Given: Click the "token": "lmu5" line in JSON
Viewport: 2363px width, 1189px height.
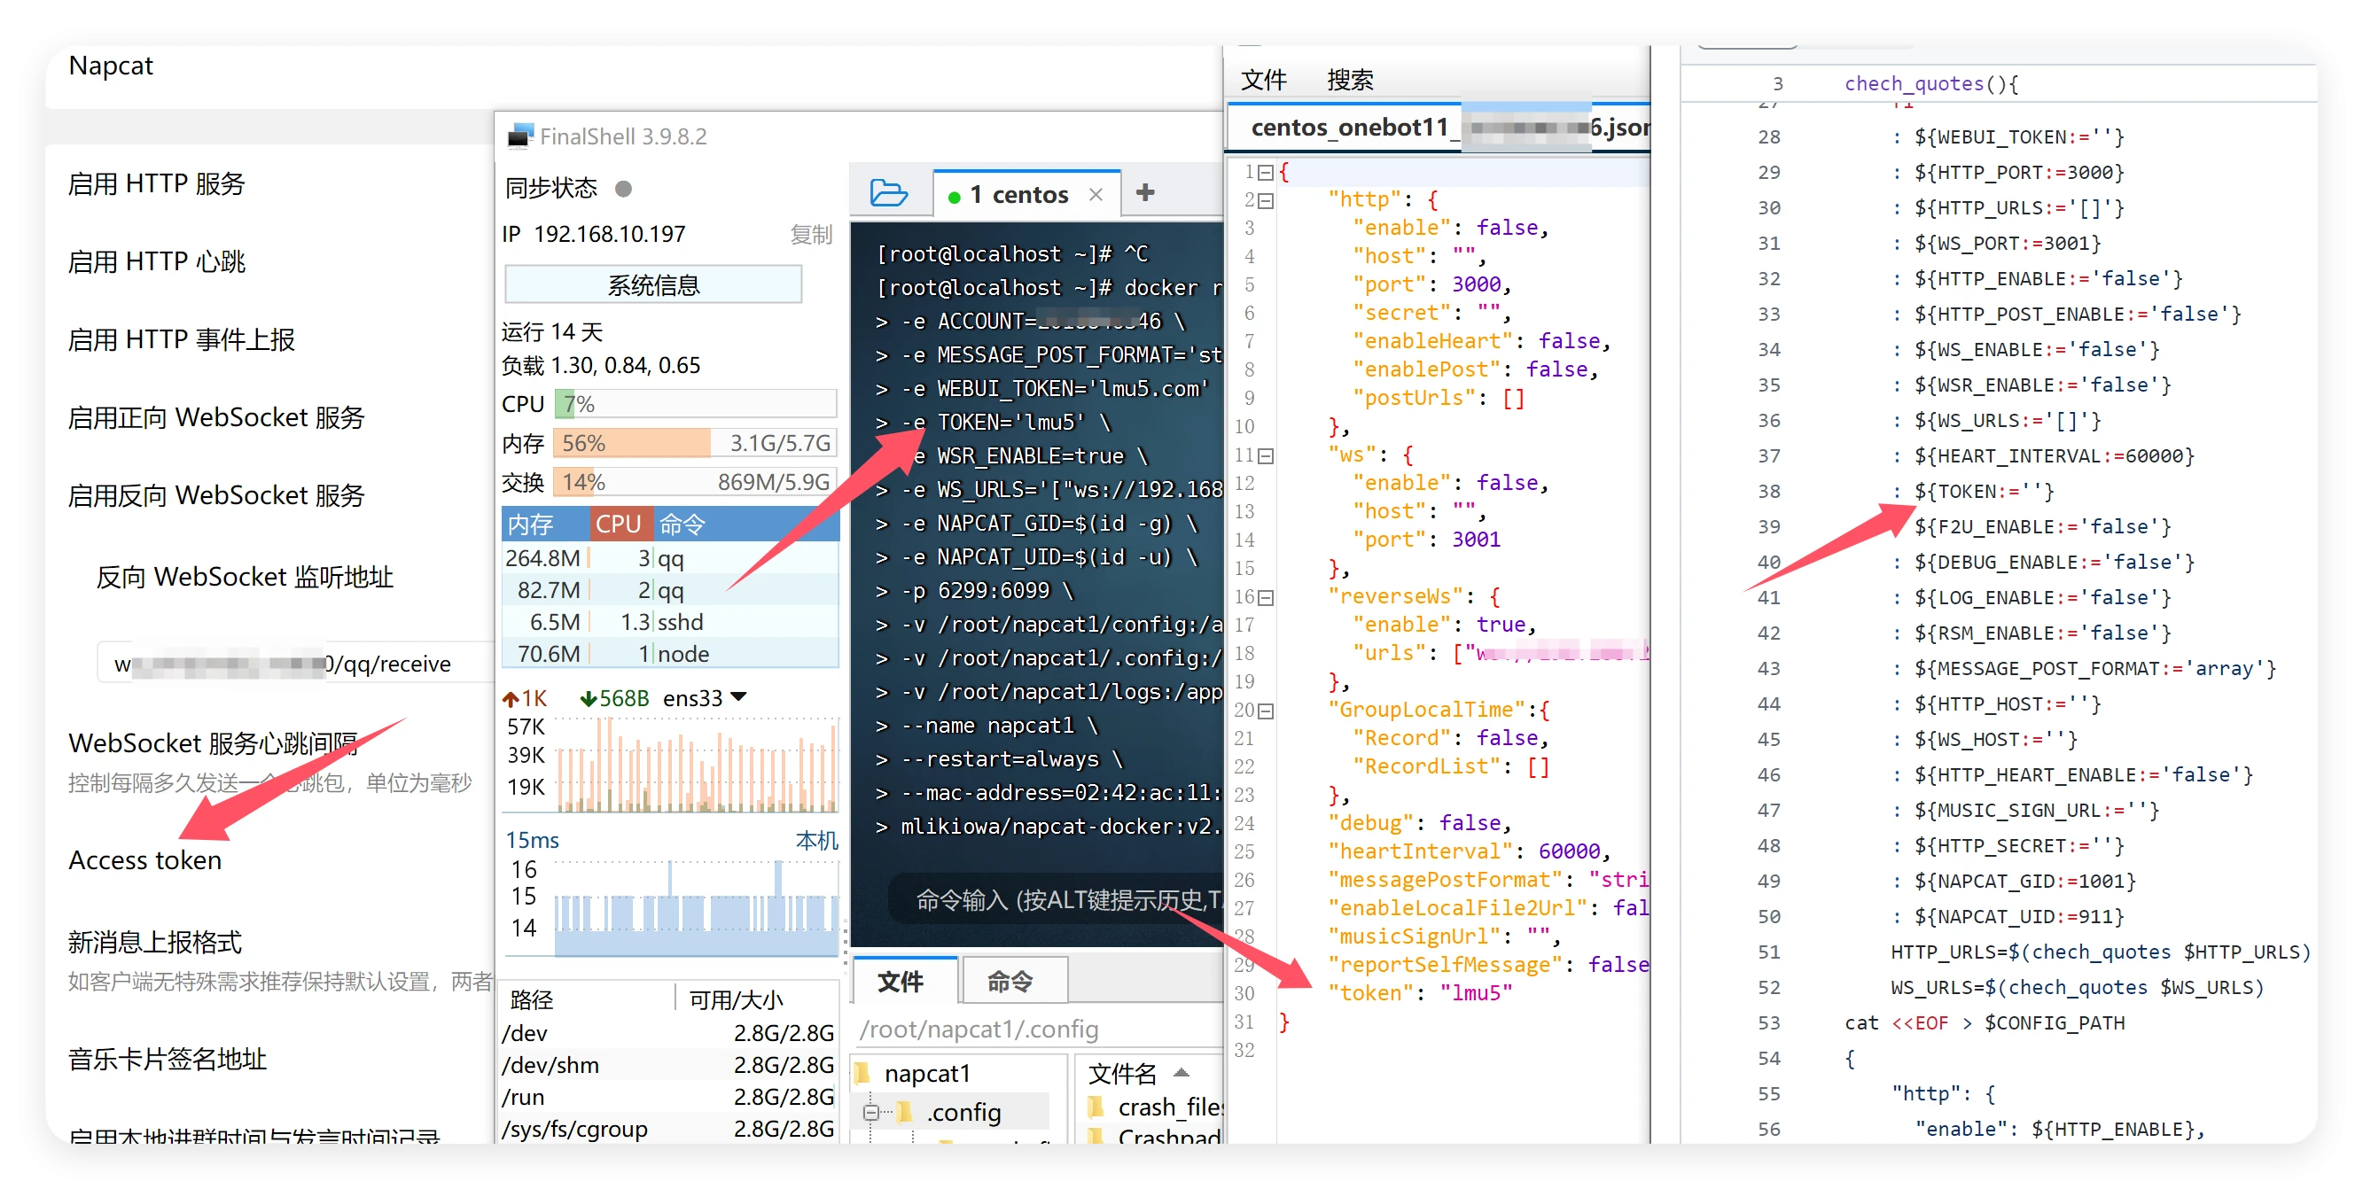Looking at the screenshot, I should [x=1419, y=993].
